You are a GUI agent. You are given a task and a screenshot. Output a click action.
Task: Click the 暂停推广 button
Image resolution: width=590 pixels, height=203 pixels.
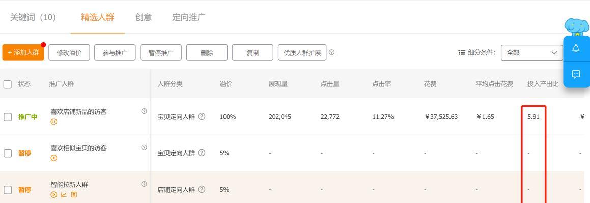point(161,53)
